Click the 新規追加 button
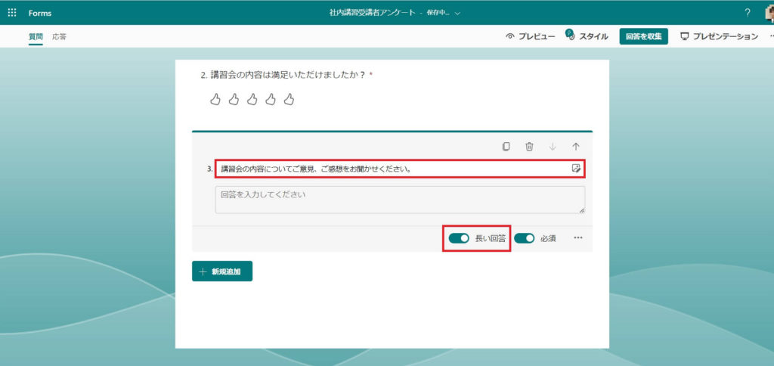The image size is (774, 366). [222, 271]
